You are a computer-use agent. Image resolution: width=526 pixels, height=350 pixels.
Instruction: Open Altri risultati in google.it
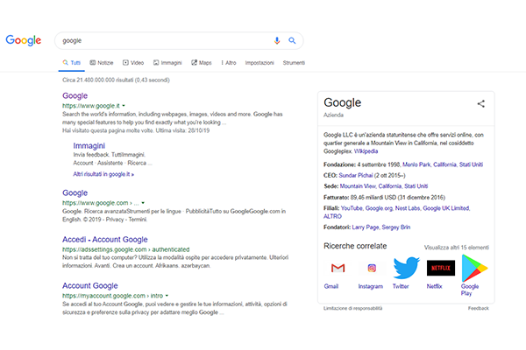pyautogui.click(x=103, y=174)
